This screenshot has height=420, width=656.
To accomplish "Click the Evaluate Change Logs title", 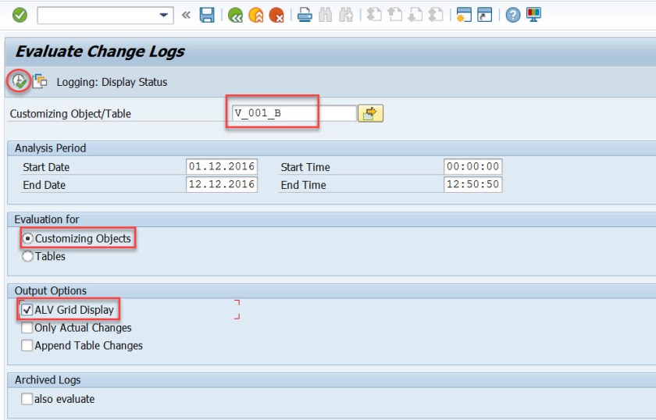I will tap(100, 52).
